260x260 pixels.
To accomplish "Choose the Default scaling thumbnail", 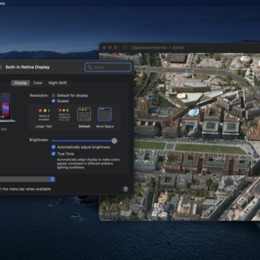I will (x=84, y=114).
